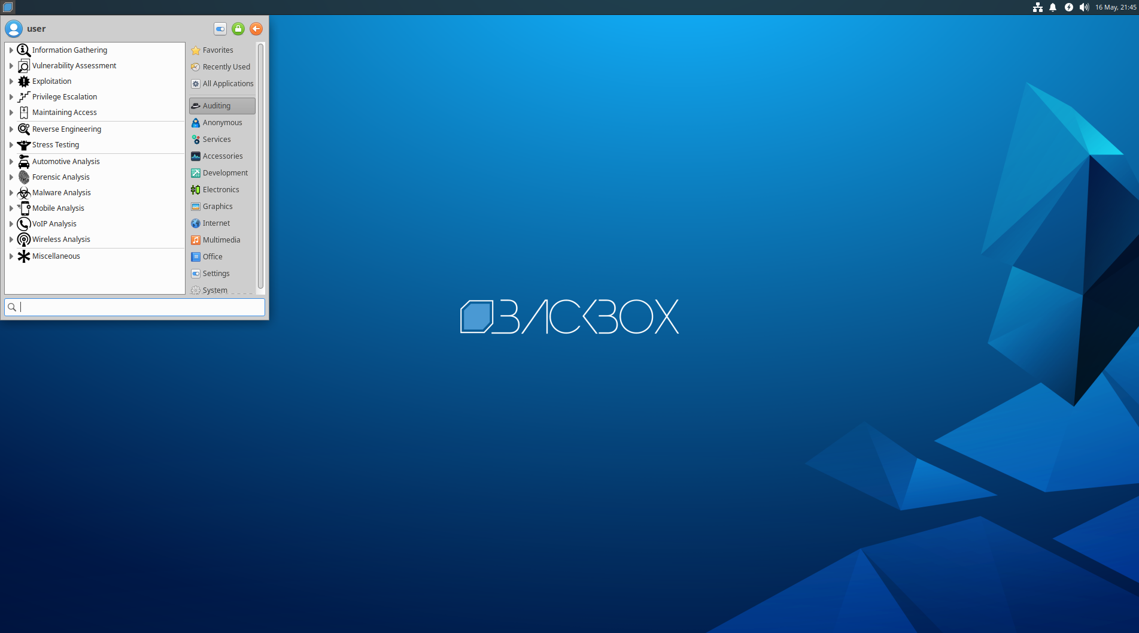Open the Graphics category

pyautogui.click(x=222, y=207)
